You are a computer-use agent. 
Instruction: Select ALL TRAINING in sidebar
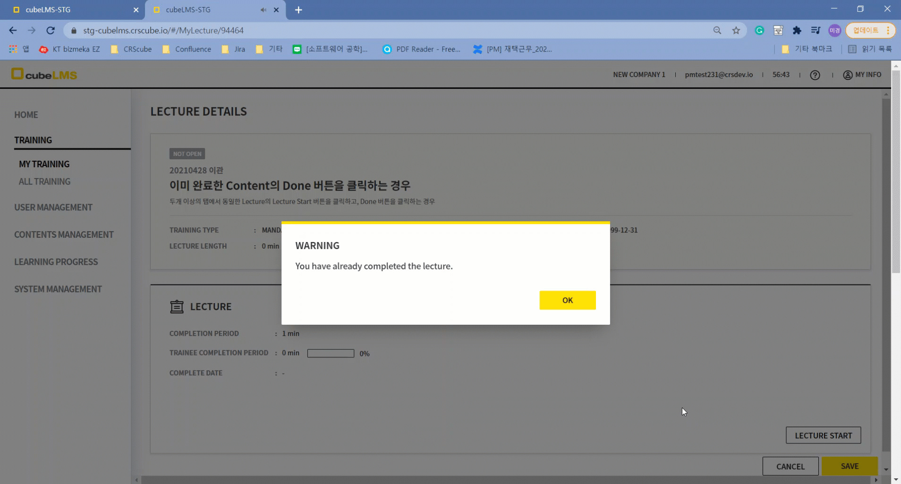click(44, 181)
